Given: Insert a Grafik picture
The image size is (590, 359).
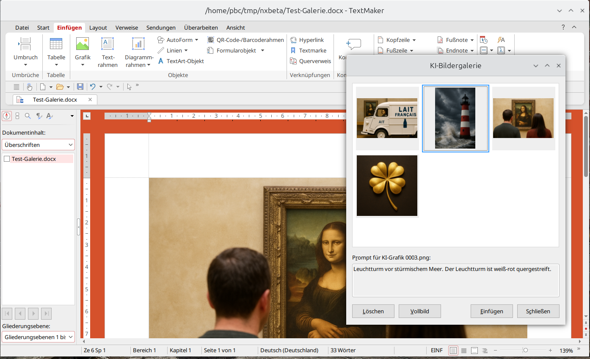Looking at the screenshot, I should (x=83, y=52).
